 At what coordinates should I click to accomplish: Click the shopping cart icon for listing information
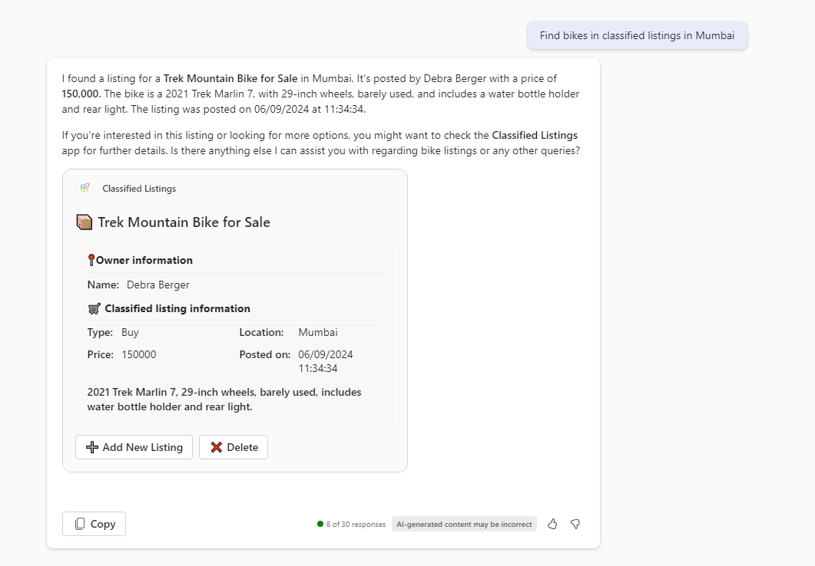tap(94, 308)
